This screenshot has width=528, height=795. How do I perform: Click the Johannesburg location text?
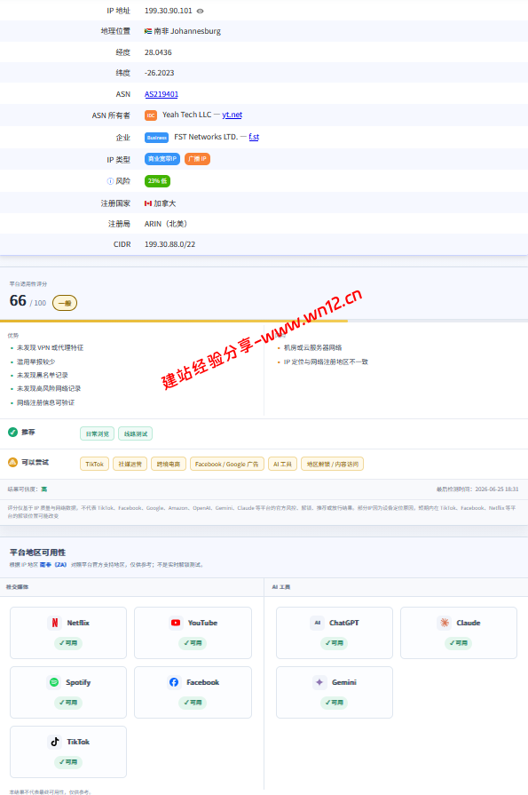coord(195,31)
